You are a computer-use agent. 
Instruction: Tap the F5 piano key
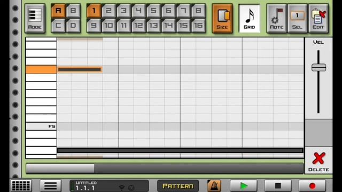point(41,126)
